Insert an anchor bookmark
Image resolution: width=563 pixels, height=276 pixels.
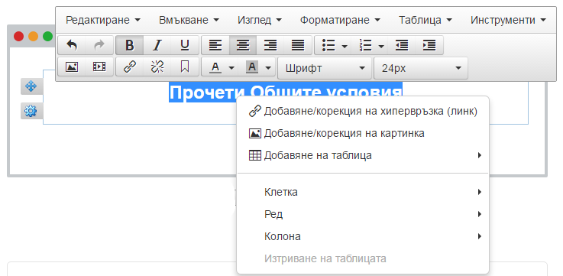click(x=185, y=67)
